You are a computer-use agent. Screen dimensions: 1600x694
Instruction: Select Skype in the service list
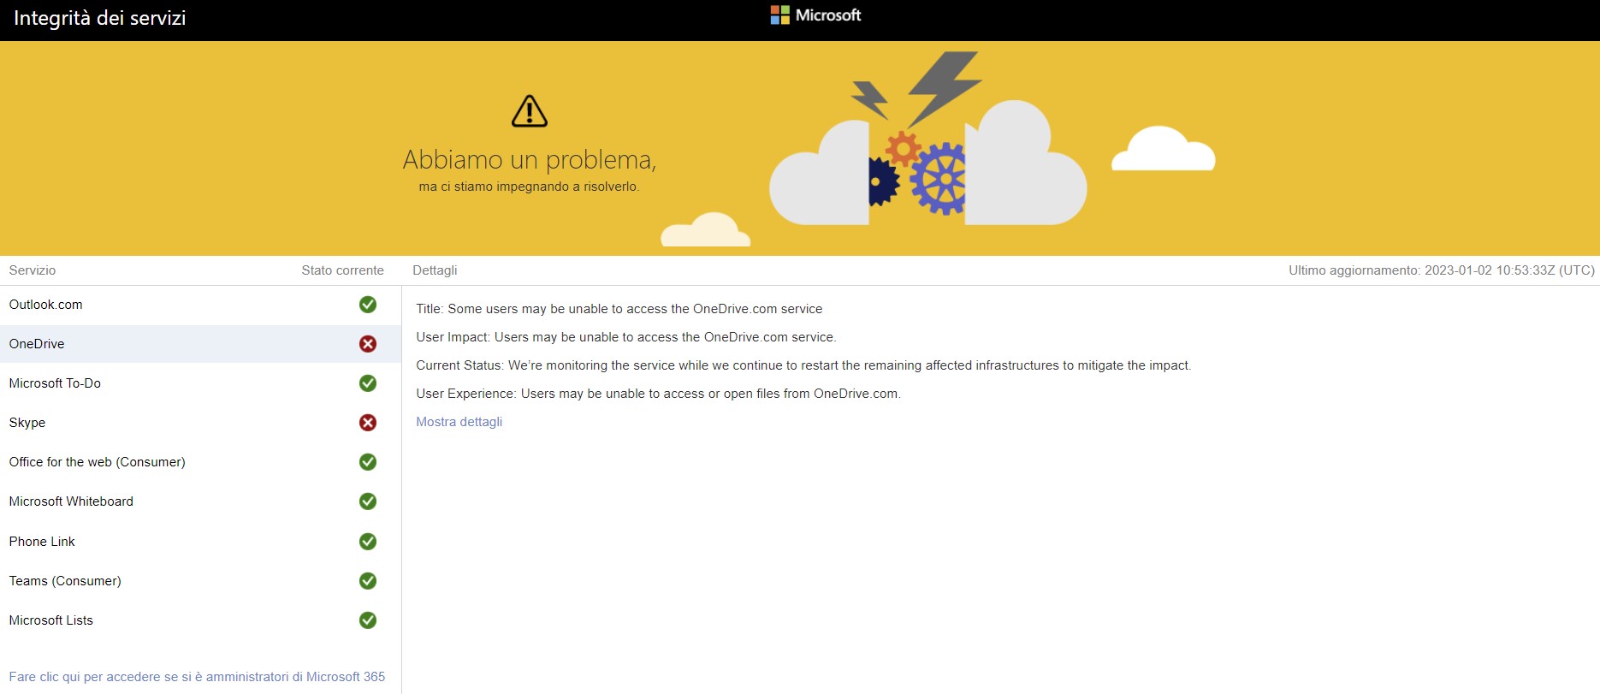point(27,423)
